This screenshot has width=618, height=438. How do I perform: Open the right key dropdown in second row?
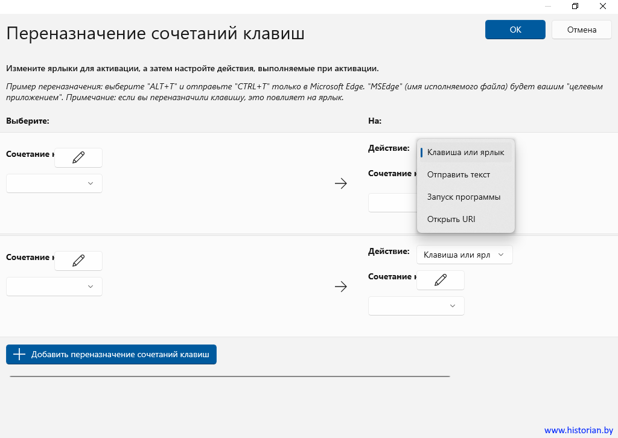(416, 306)
